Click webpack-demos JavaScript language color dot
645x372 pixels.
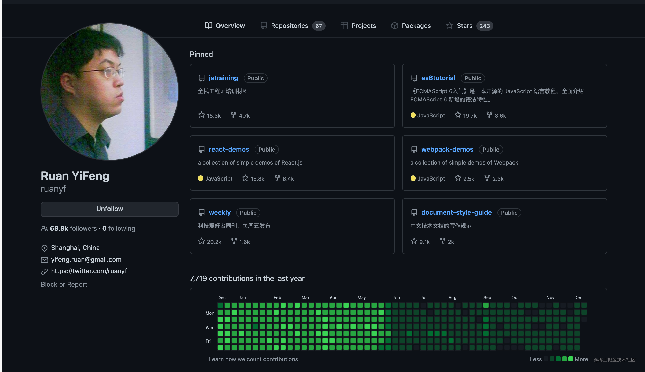pos(413,178)
